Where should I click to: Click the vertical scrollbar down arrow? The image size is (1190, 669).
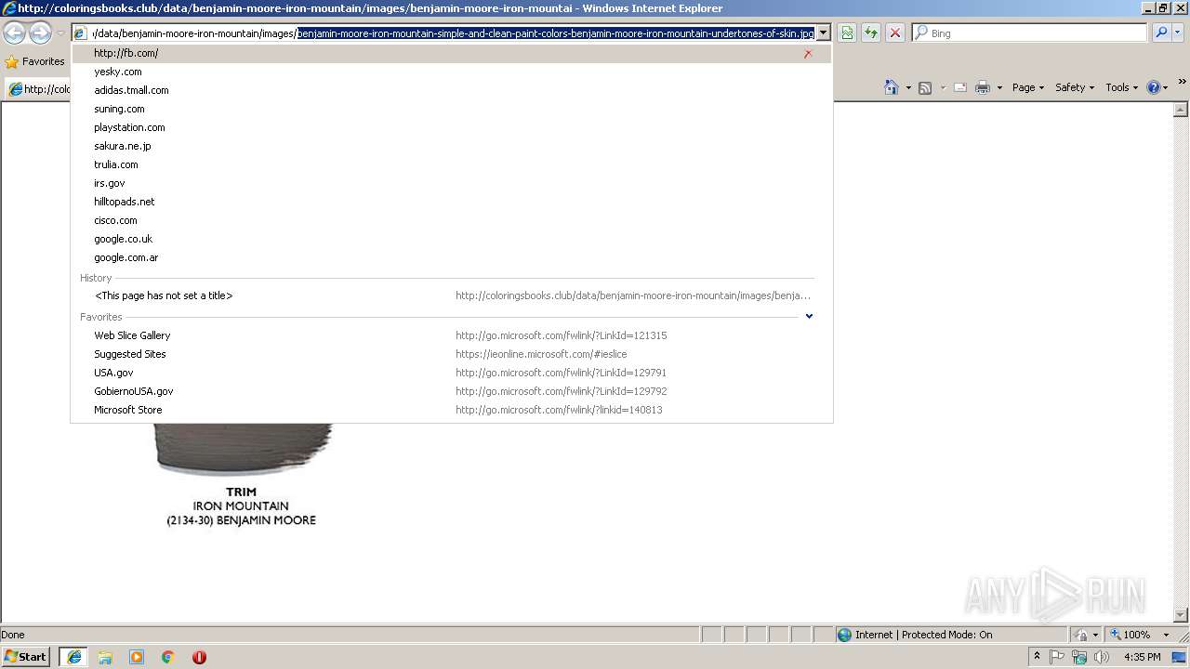pos(1182,614)
